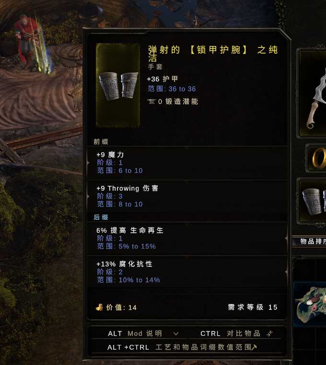Select the dagger weapon equipment slot

click(313, 93)
